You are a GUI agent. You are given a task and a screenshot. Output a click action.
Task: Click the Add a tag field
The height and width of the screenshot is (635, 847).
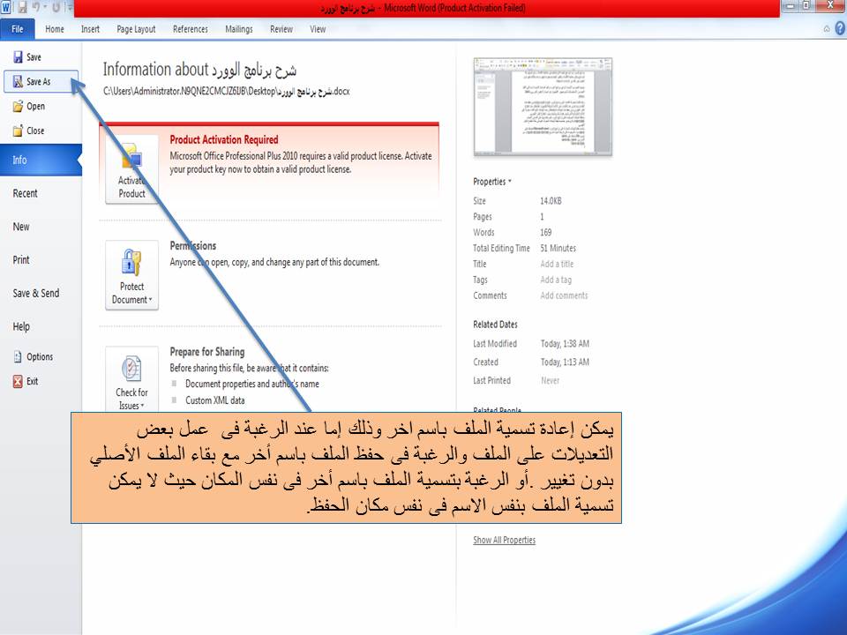[556, 280]
